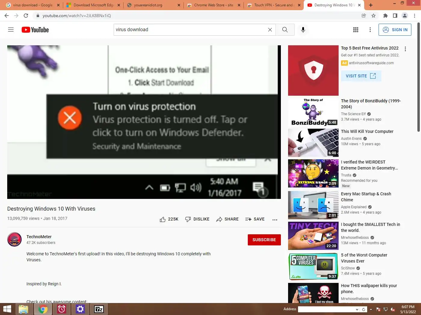Open more actions ellipsis under the video
The width and height of the screenshot is (421, 315).
(275, 220)
